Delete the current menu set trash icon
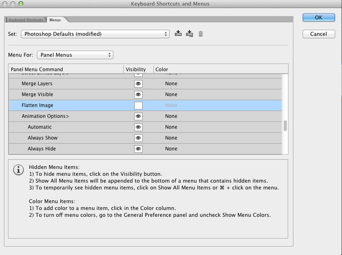The height and width of the screenshot is (255, 342). pos(201,34)
